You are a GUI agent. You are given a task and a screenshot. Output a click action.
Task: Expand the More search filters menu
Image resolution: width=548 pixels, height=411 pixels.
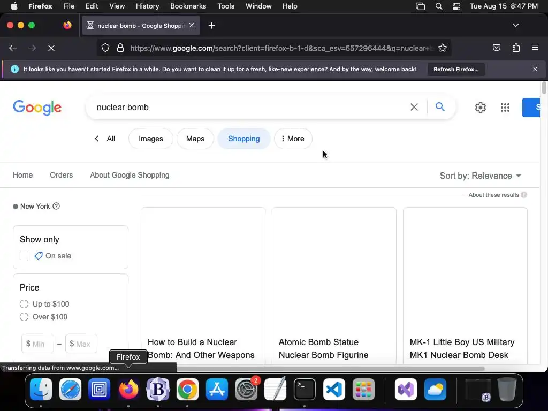click(x=293, y=139)
